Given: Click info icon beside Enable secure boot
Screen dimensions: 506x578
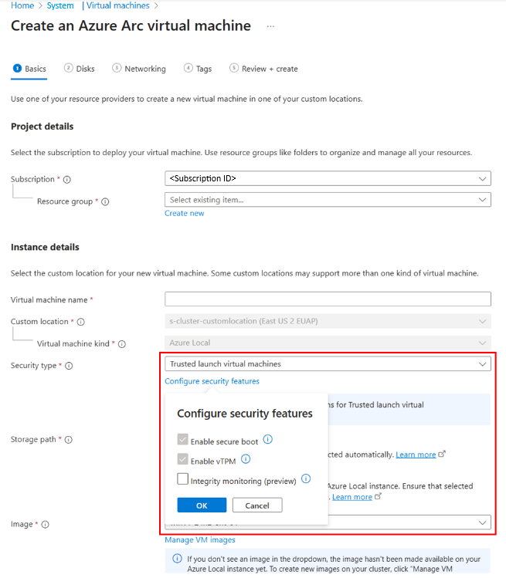Looking at the screenshot, I should pos(268,440).
